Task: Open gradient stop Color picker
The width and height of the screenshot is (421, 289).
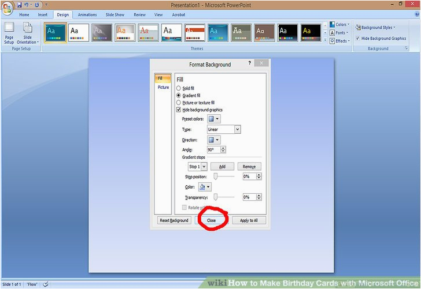Action: click(205, 187)
